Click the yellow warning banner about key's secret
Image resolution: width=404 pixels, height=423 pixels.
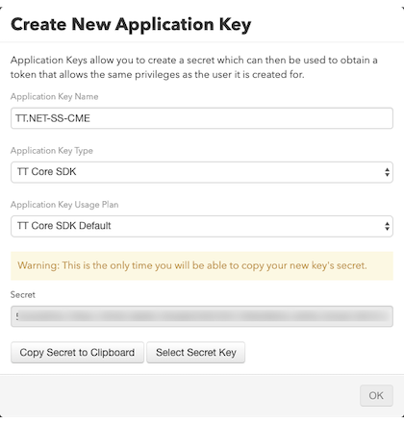click(x=202, y=265)
